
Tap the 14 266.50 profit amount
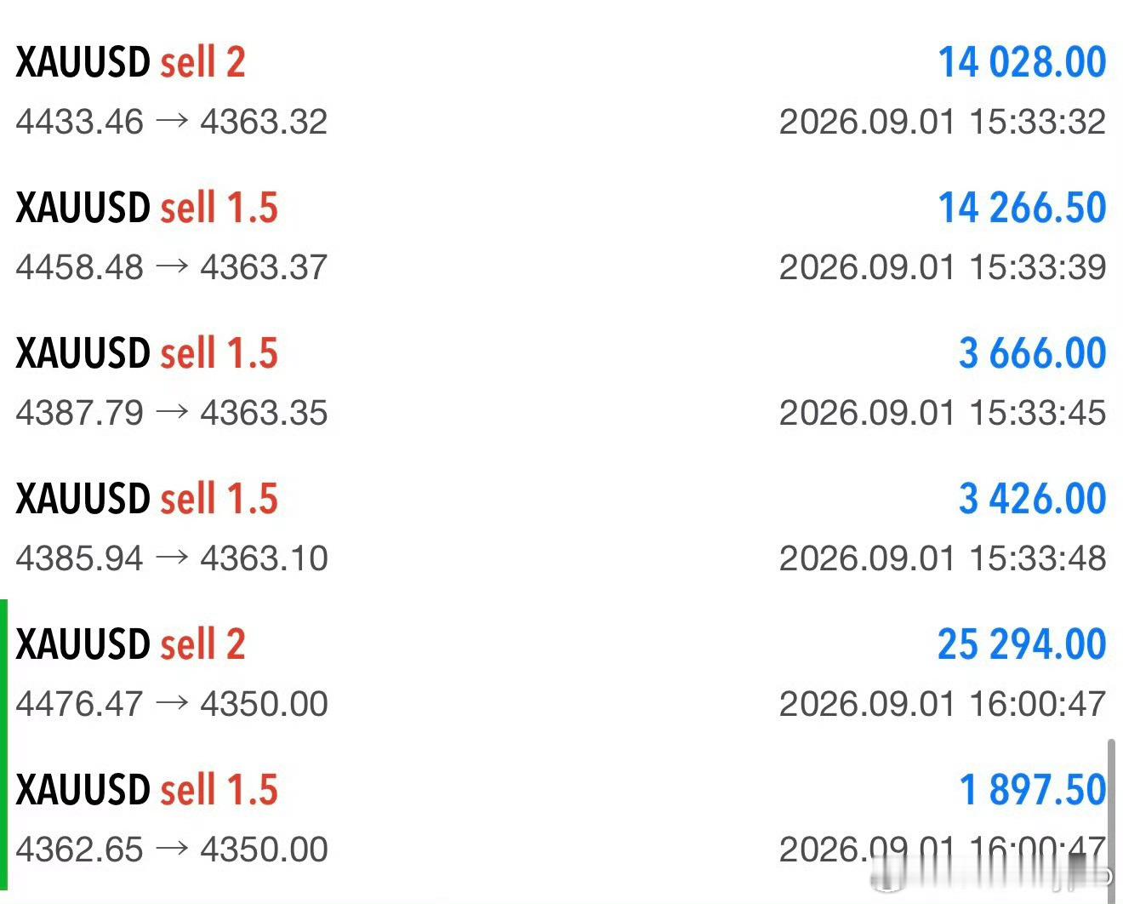[1022, 208]
